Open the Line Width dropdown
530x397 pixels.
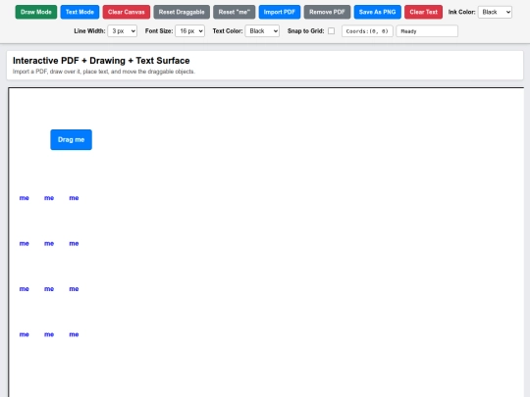point(123,31)
